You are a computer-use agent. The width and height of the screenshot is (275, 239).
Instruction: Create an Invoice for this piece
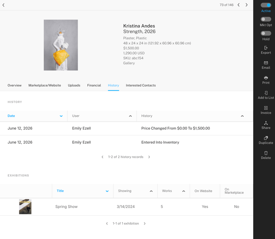[266, 110]
